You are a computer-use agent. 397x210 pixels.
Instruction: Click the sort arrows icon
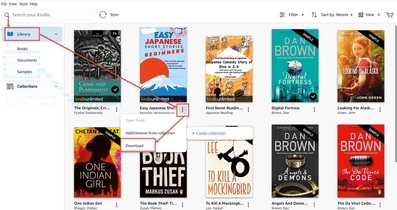coord(314,15)
